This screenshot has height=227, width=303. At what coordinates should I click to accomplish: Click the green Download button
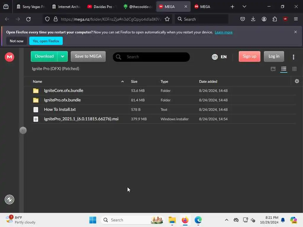44,56
